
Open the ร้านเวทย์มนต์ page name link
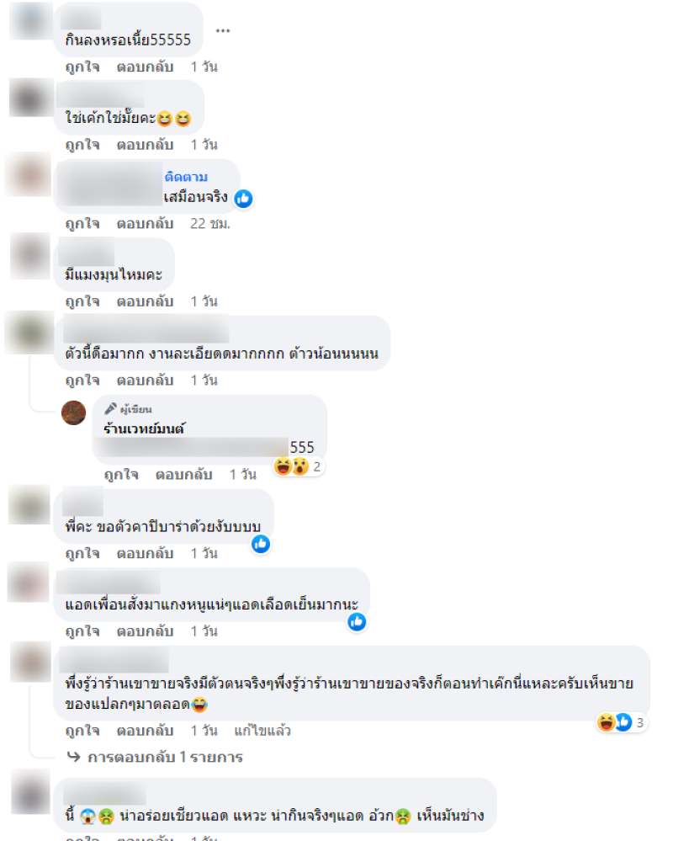pos(144,428)
